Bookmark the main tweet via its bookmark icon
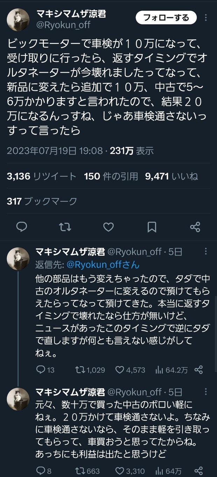Screen dimensions: 217x477 pyautogui.click(x=152, y=227)
